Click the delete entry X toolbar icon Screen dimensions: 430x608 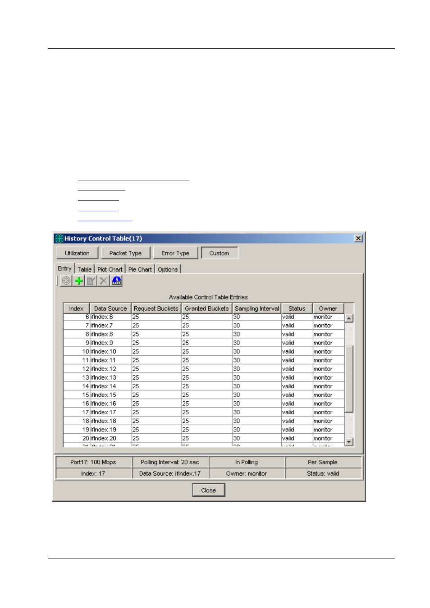click(104, 281)
